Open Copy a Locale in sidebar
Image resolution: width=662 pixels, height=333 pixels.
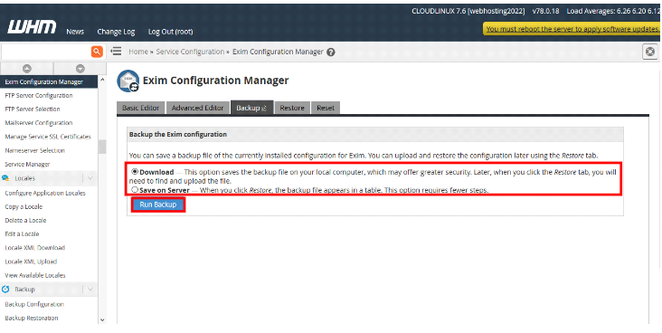coord(24,206)
